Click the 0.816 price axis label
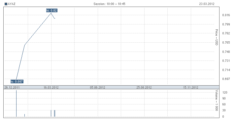 click(226, 15)
